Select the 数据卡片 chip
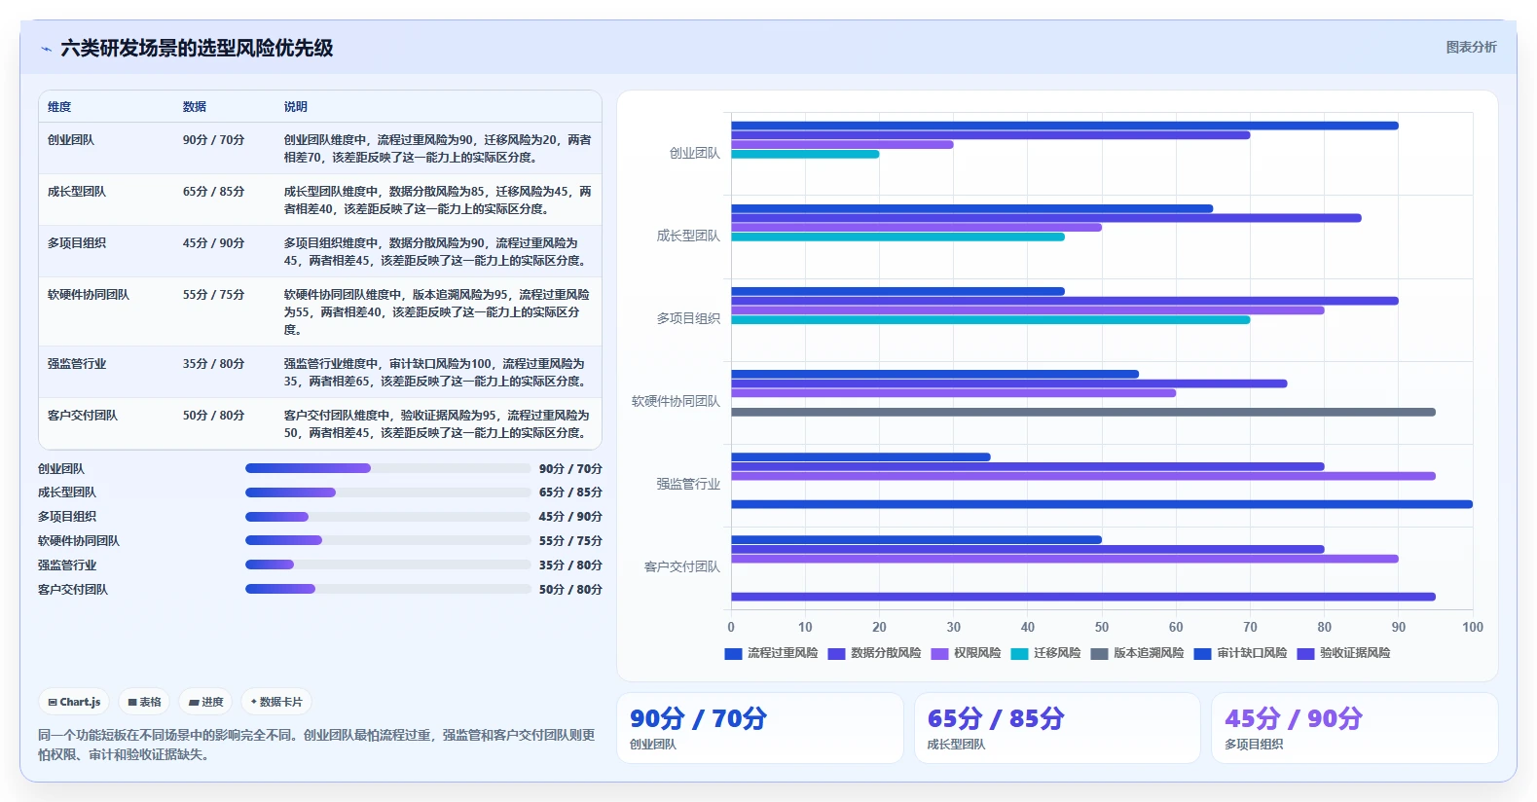1537x802 pixels. (276, 702)
